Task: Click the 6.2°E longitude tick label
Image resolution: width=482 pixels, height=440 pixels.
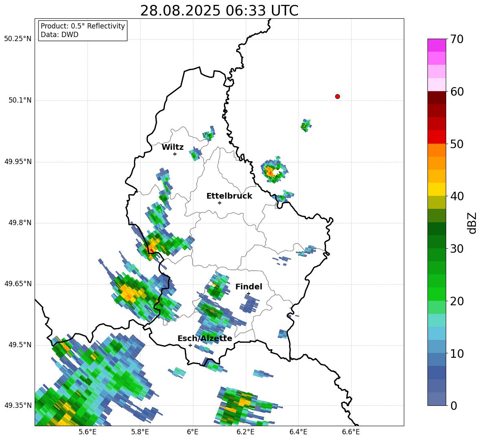Action: [x=245, y=432]
